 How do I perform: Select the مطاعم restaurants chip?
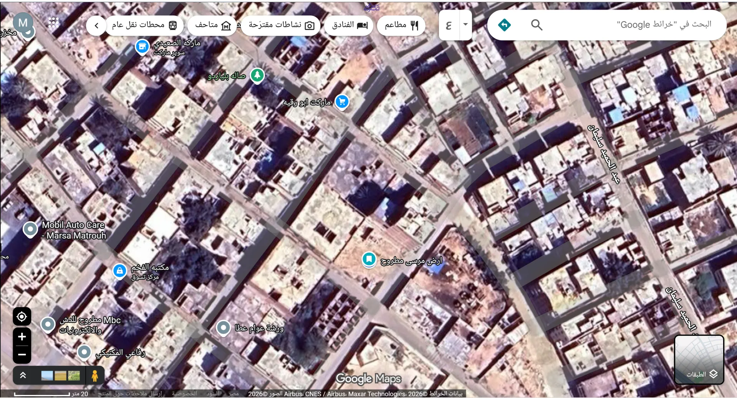[401, 25]
